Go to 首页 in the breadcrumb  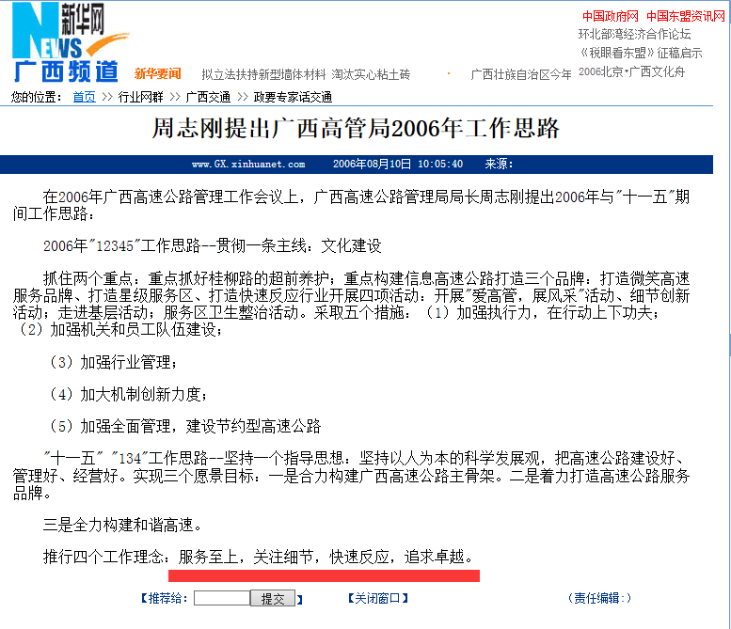point(84,97)
